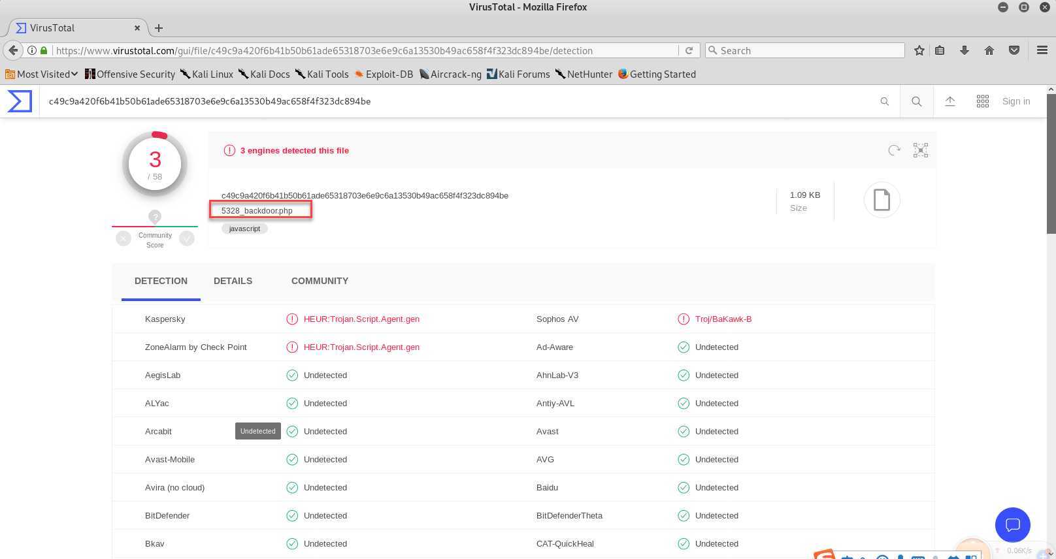
Task: Reload the page with the refresh button
Action: [689, 50]
